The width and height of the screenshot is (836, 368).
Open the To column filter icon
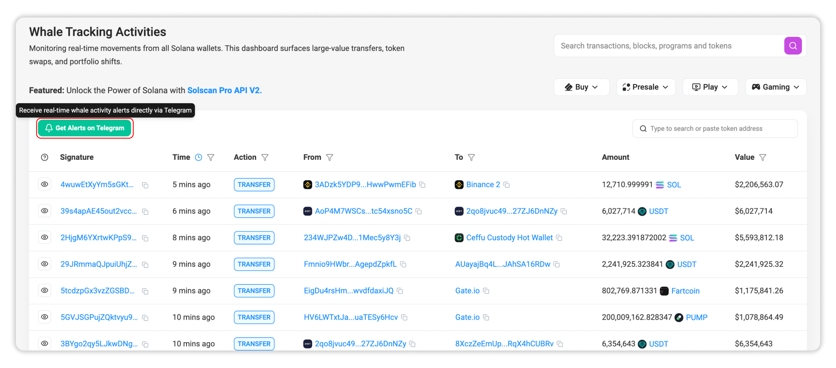[x=471, y=157]
